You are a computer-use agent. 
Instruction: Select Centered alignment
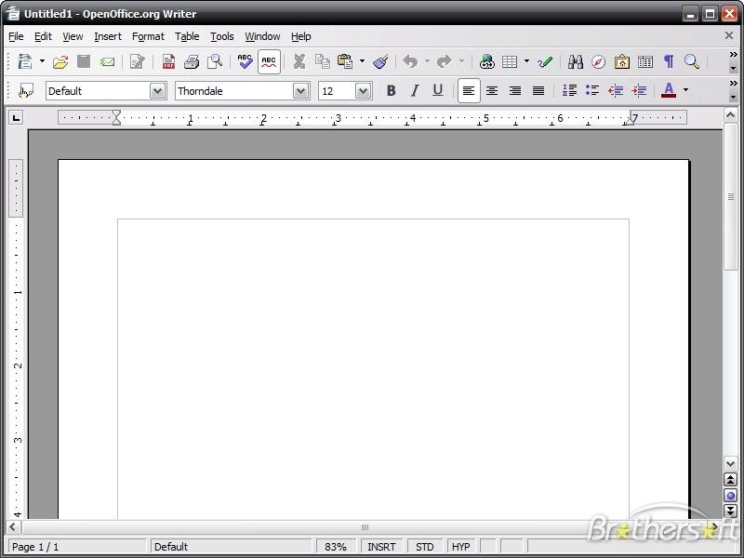(492, 90)
